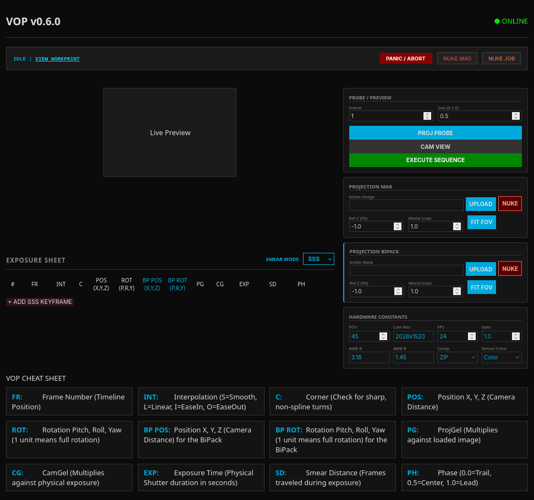This screenshot has height=500, width=534.
Task: Click the Live Preview pane
Action: pyautogui.click(x=170, y=132)
